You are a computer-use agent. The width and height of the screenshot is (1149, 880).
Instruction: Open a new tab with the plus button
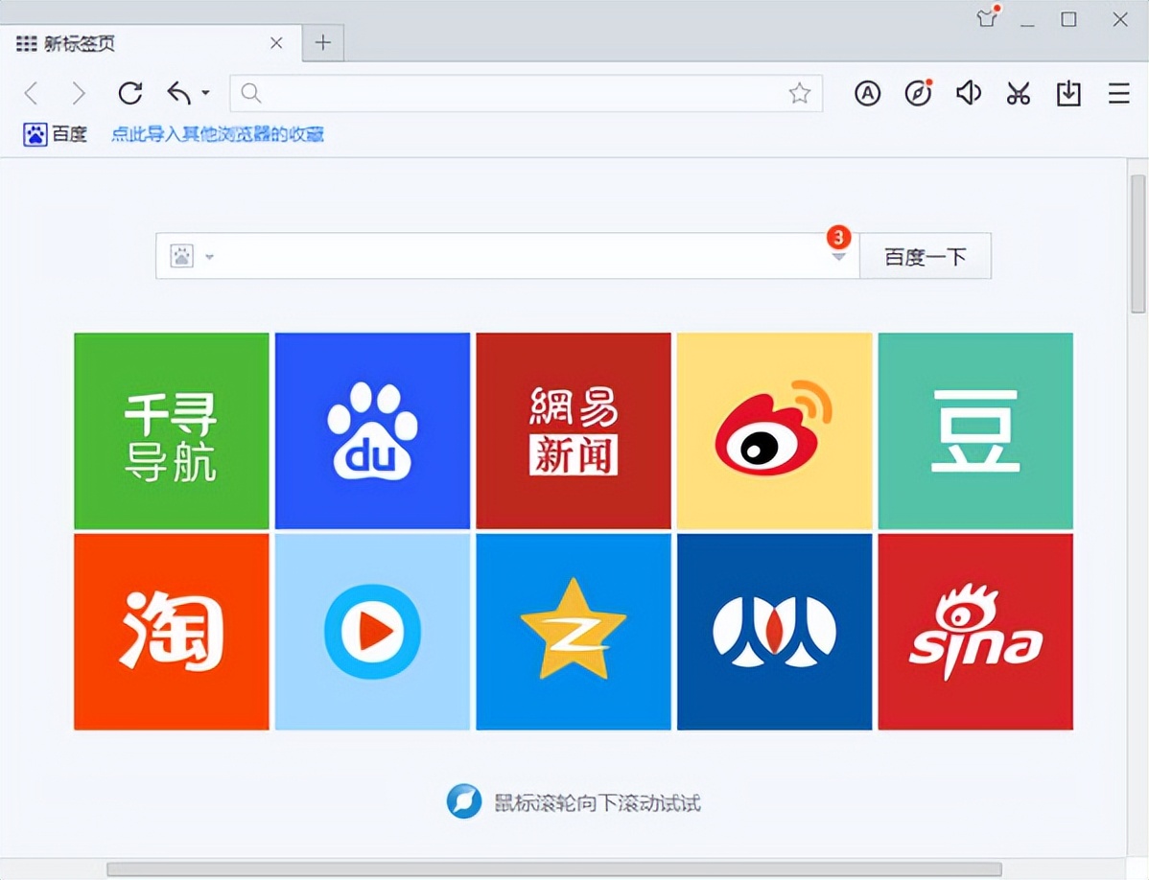pyautogui.click(x=322, y=42)
